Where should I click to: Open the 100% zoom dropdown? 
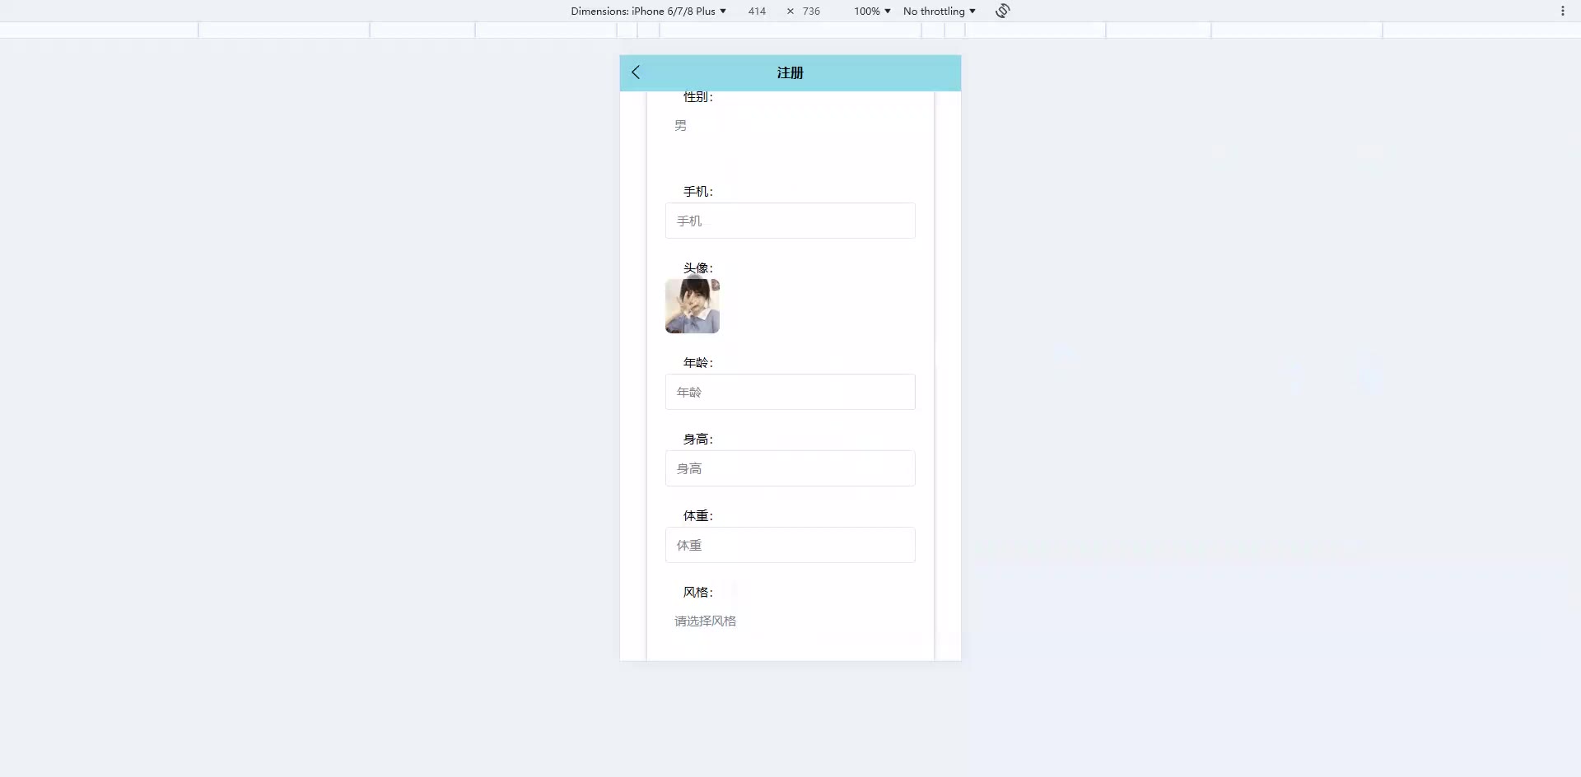point(872,11)
